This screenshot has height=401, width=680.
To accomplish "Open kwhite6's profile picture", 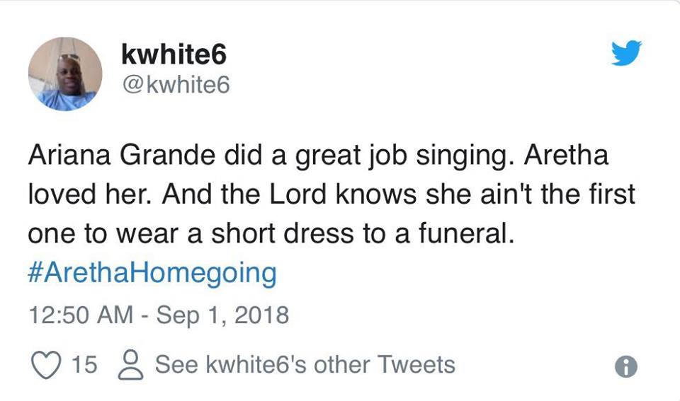I will click(x=64, y=74).
